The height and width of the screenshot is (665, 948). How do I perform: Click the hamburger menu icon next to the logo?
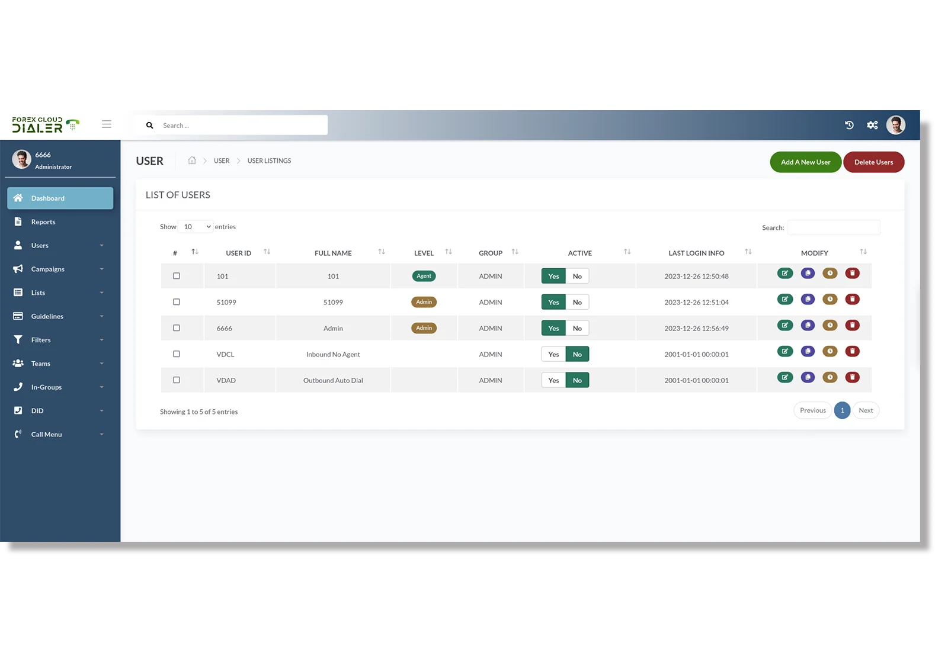(x=107, y=124)
